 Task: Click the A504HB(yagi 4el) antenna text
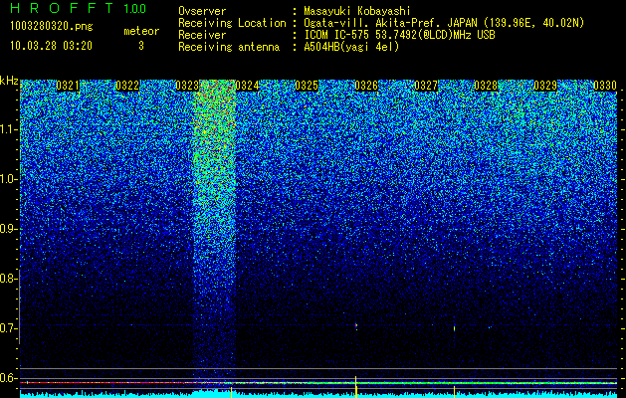[351, 47]
